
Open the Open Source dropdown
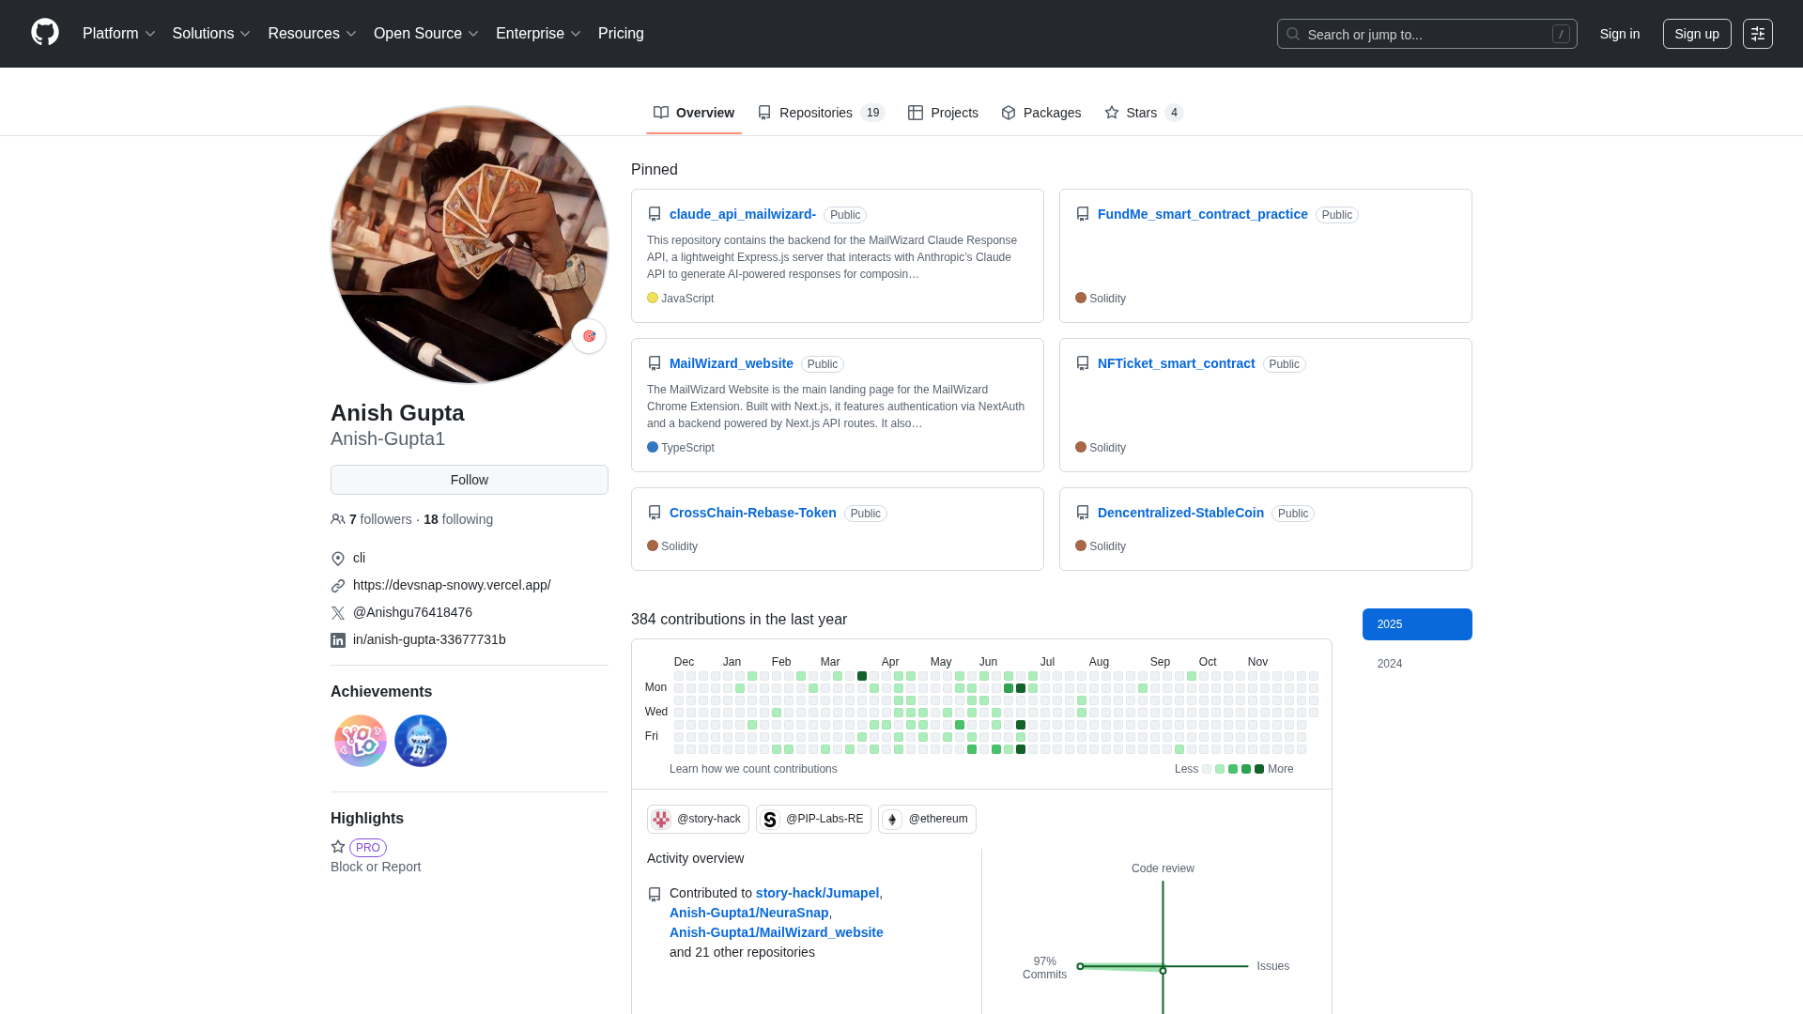pos(426,34)
